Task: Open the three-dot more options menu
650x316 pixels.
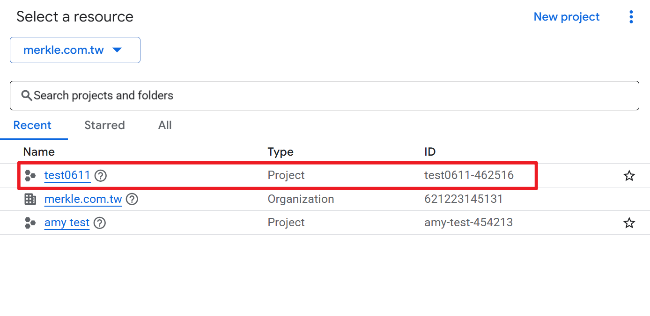Action: [631, 17]
